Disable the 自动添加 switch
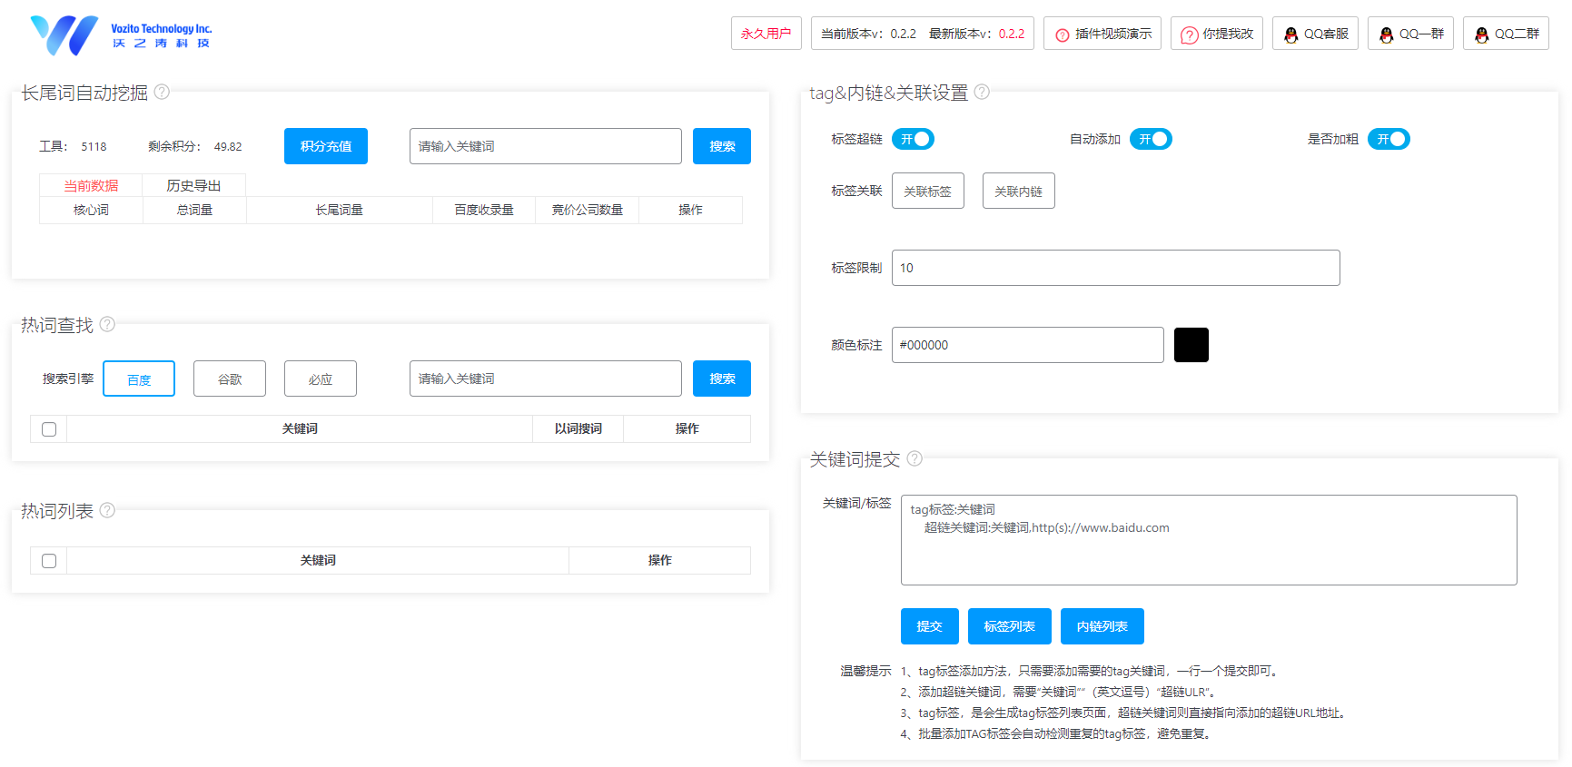The image size is (1572, 767). (1151, 139)
